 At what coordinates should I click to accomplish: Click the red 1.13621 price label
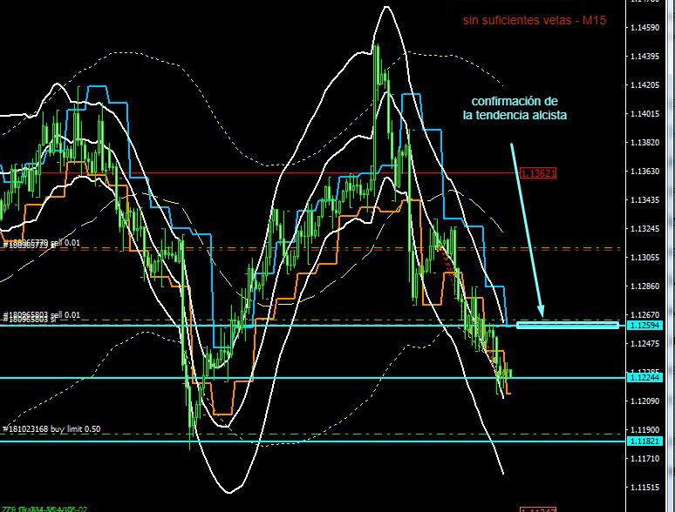click(x=537, y=173)
